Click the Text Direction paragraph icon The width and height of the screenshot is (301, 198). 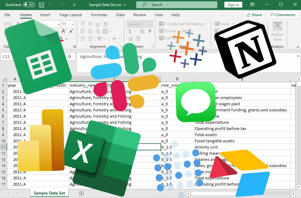[x=114, y=39]
